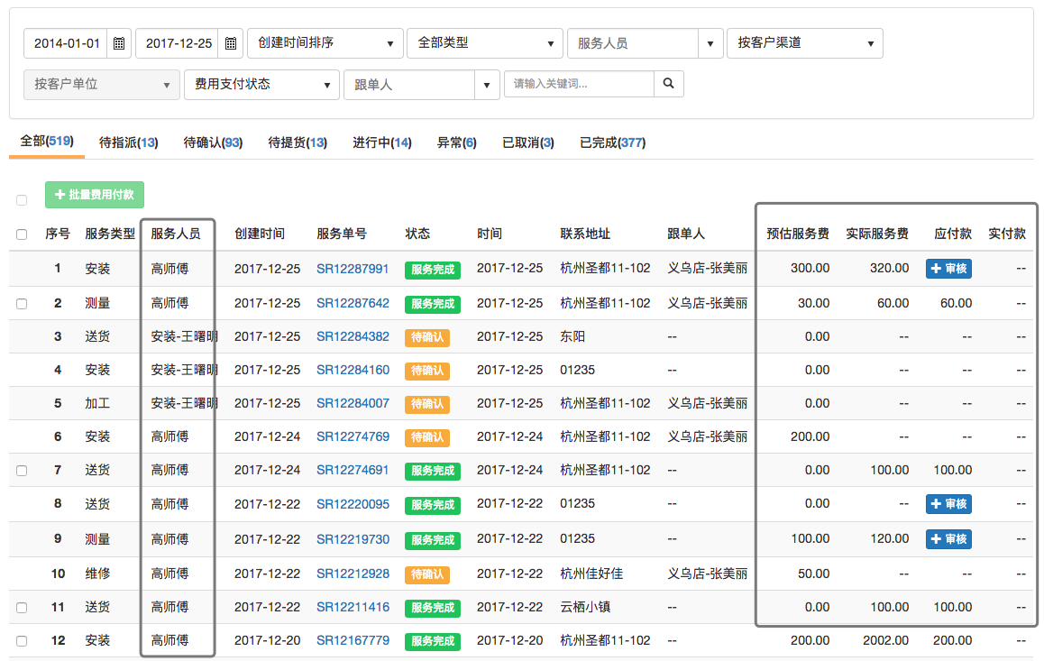Click the 服务单号 column header
Screen dimensions: 1044x661
pos(342,234)
